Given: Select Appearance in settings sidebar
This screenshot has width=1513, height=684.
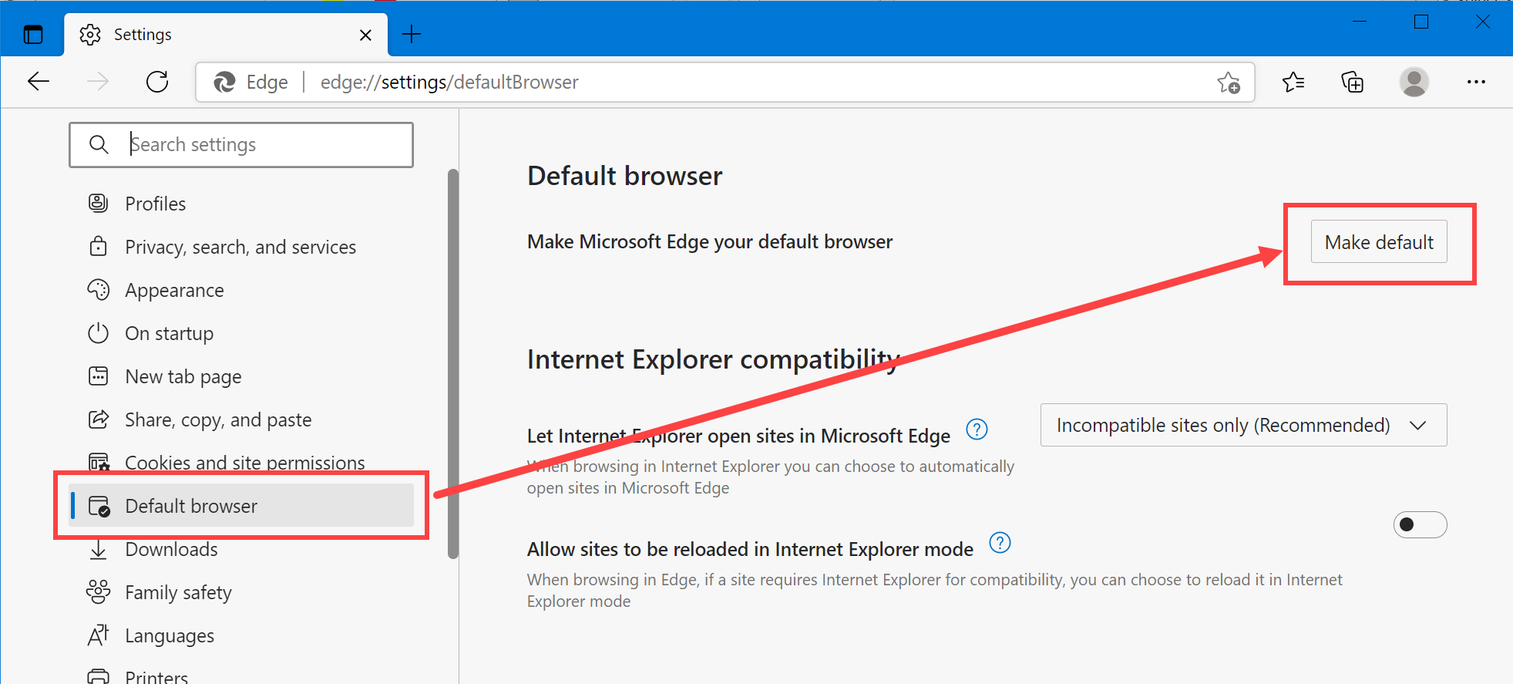Looking at the screenshot, I should tap(174, 290).
